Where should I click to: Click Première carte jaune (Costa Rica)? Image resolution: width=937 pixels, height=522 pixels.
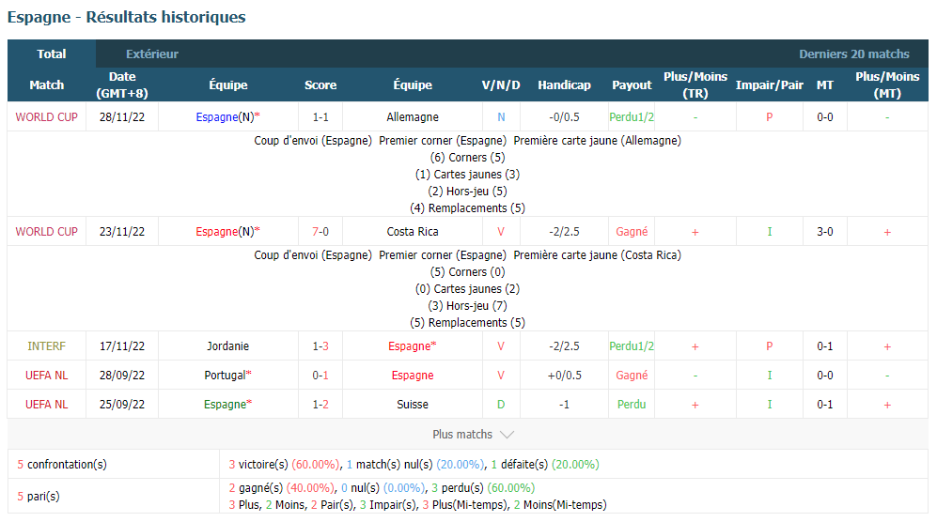point(597,255)
